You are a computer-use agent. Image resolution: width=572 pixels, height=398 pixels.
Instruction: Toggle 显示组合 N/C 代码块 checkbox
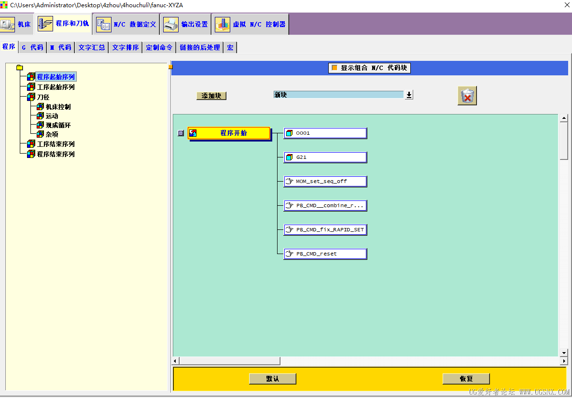coord(335,68)
